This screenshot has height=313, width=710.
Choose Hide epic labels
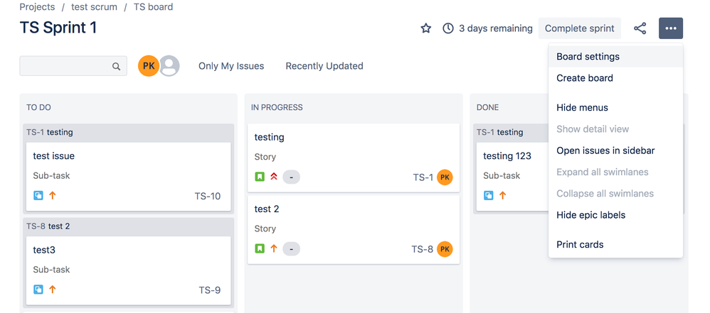click(x=615, y=216)
